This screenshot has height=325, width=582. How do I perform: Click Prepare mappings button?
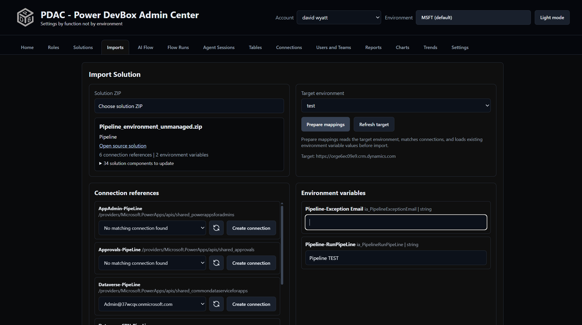(x=325, y=124)
